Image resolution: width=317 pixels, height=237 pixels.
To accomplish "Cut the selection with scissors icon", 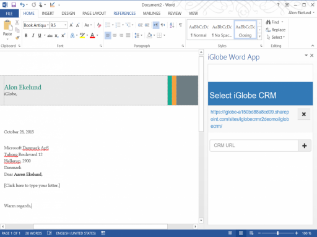I will tap(17, 22).
